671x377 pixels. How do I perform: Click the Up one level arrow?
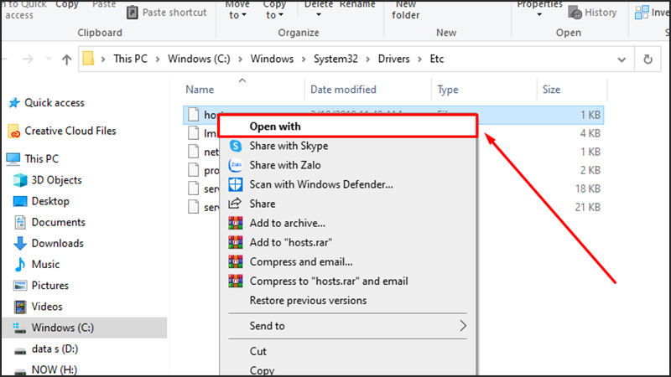[x=66, y=59]
